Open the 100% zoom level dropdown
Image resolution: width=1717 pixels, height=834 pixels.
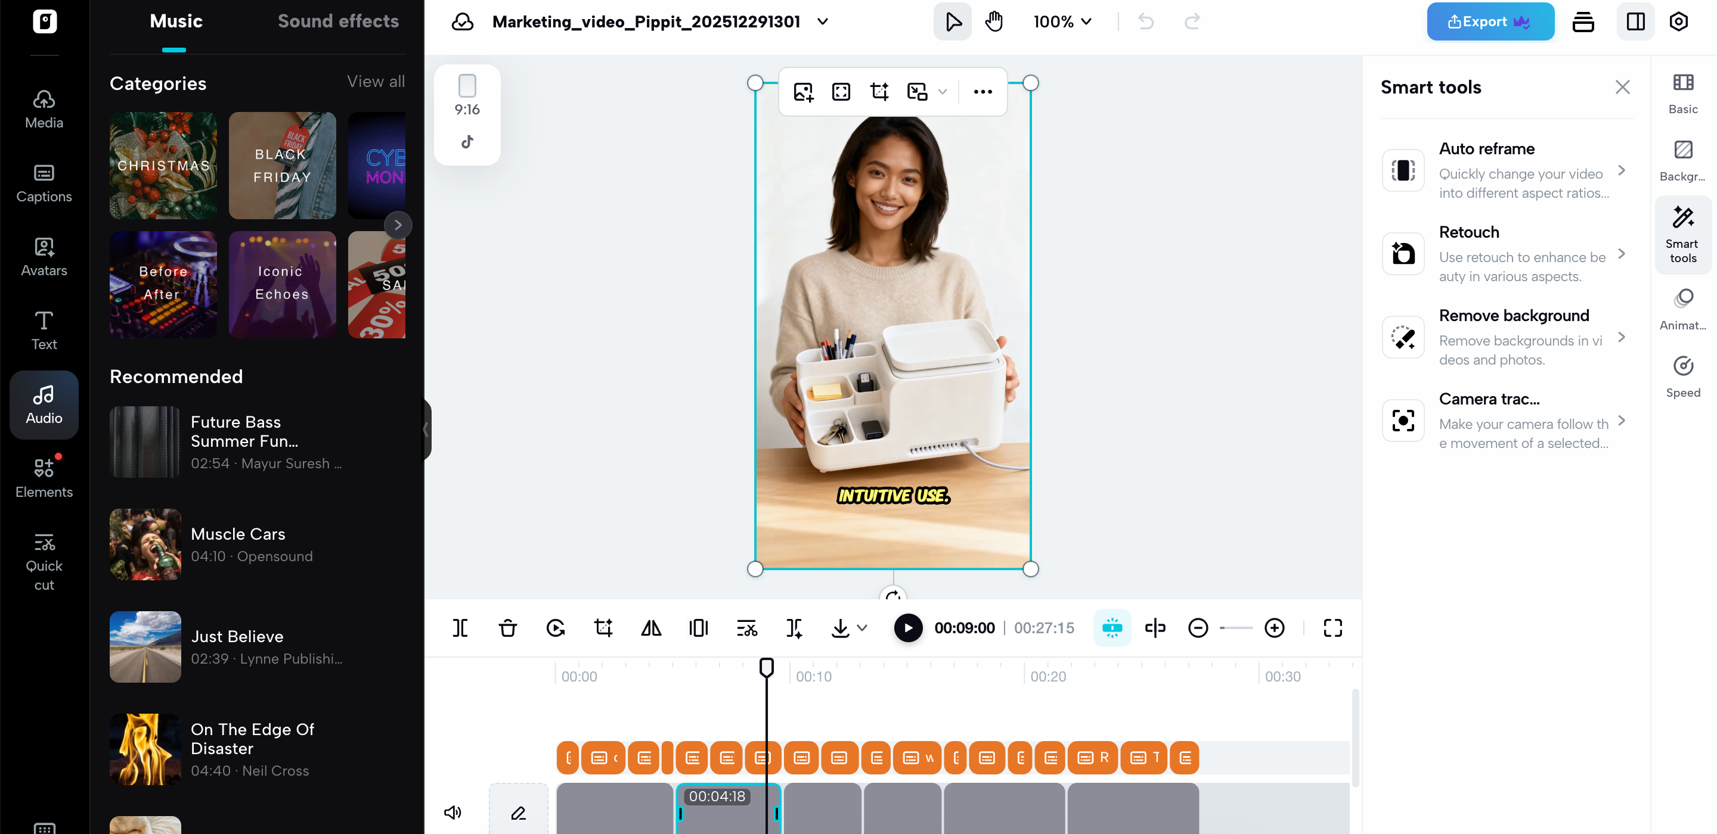coord(1062,21)
